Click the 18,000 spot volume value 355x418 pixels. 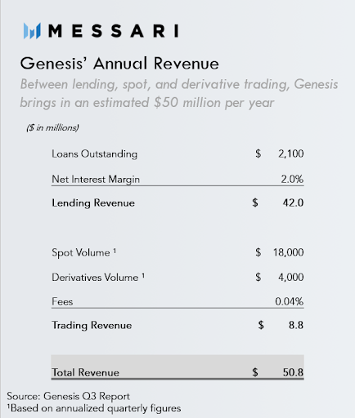point(289,252)
